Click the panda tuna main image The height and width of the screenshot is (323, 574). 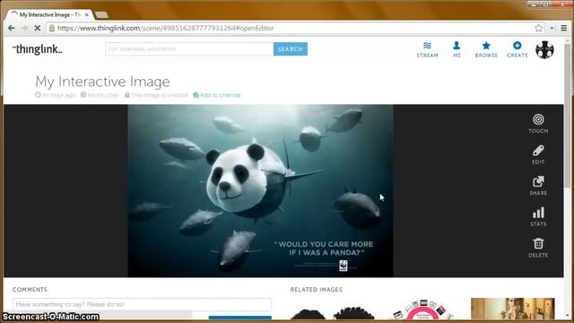pos(260,190)
